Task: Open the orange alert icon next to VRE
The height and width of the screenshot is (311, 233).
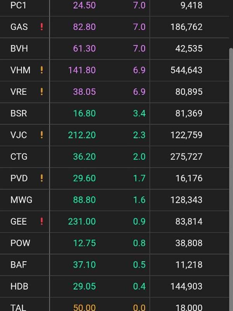Action: click(42, 92)
